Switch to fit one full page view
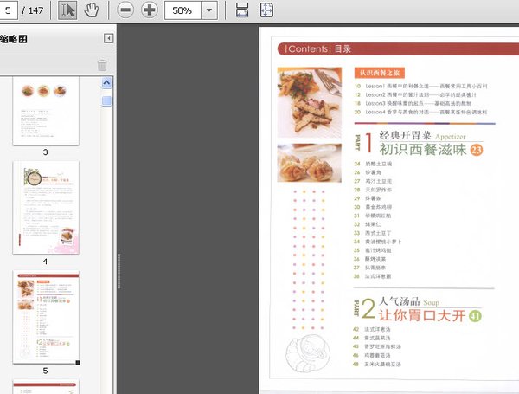This screenshot has height=394, width=519. tap(266, 10)
